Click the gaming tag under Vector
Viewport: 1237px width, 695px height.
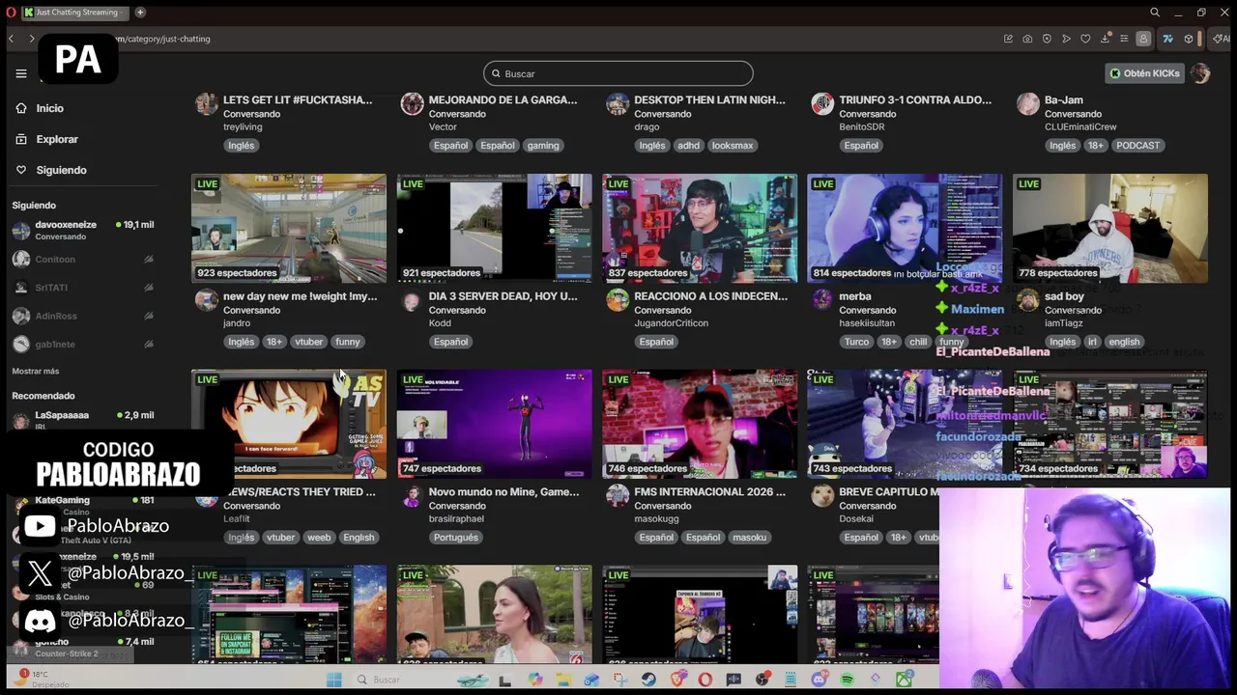543,146
